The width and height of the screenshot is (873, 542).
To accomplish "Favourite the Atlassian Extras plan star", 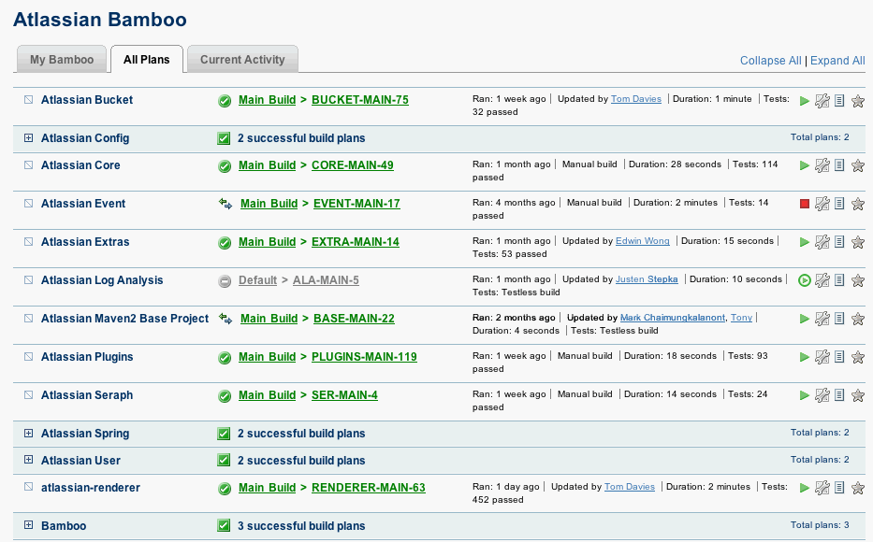I will pyautogui.click(x=858, y=242).
